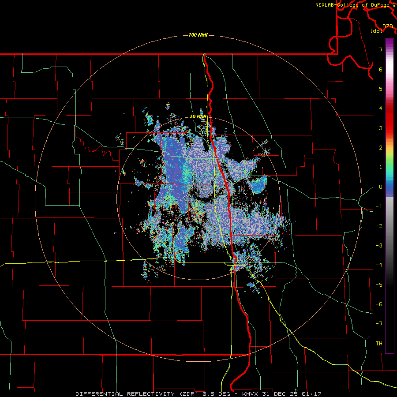The height and width of the screenshot is (397, 397).
Task: Select the 5 value on the scale
Action: [381, 89]
